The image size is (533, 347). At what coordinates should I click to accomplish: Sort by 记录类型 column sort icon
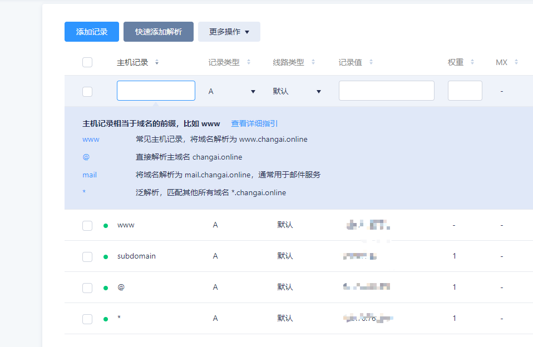pos(249,62)
